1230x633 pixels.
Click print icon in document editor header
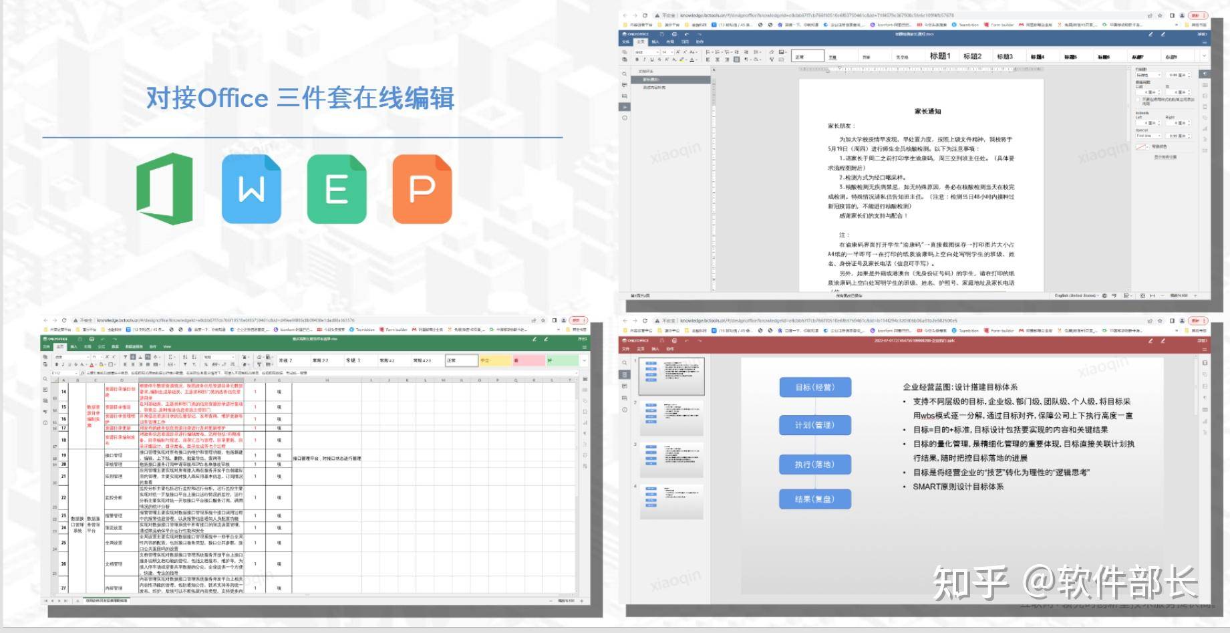pos(674,34)
